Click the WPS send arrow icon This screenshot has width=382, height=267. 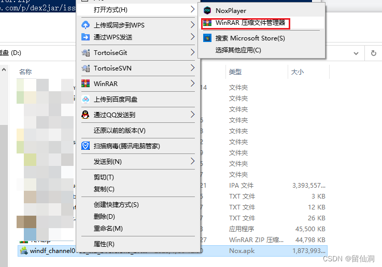point(86,37)
